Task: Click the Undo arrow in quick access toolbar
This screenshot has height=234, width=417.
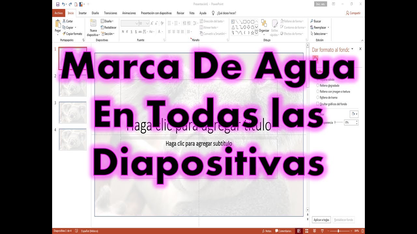Action: [64, 4]
